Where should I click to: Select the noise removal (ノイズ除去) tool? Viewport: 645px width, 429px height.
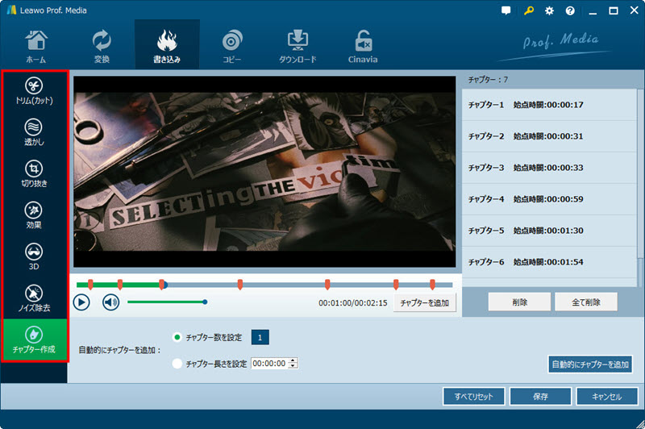[x=34, y=298]
